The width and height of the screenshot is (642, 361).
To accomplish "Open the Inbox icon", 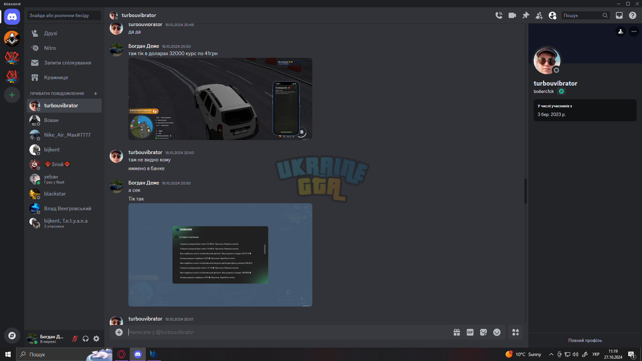I will (x=619, y=15).
